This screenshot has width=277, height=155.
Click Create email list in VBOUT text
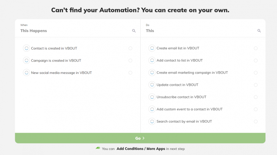click(x=178, y=48)
